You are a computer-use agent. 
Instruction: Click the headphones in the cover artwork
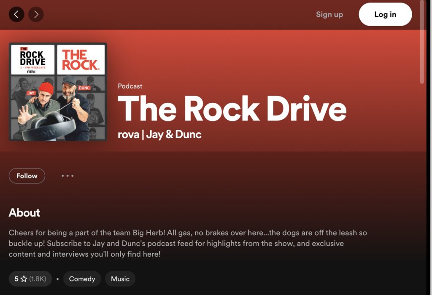[49, 126]
